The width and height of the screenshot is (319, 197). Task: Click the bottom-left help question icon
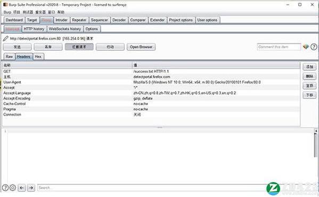[5, 187]
